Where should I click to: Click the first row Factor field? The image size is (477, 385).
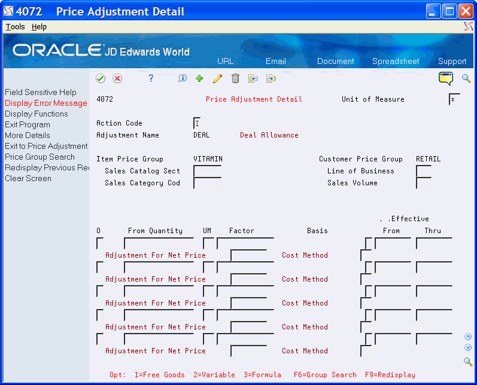(x=245, y=243)
